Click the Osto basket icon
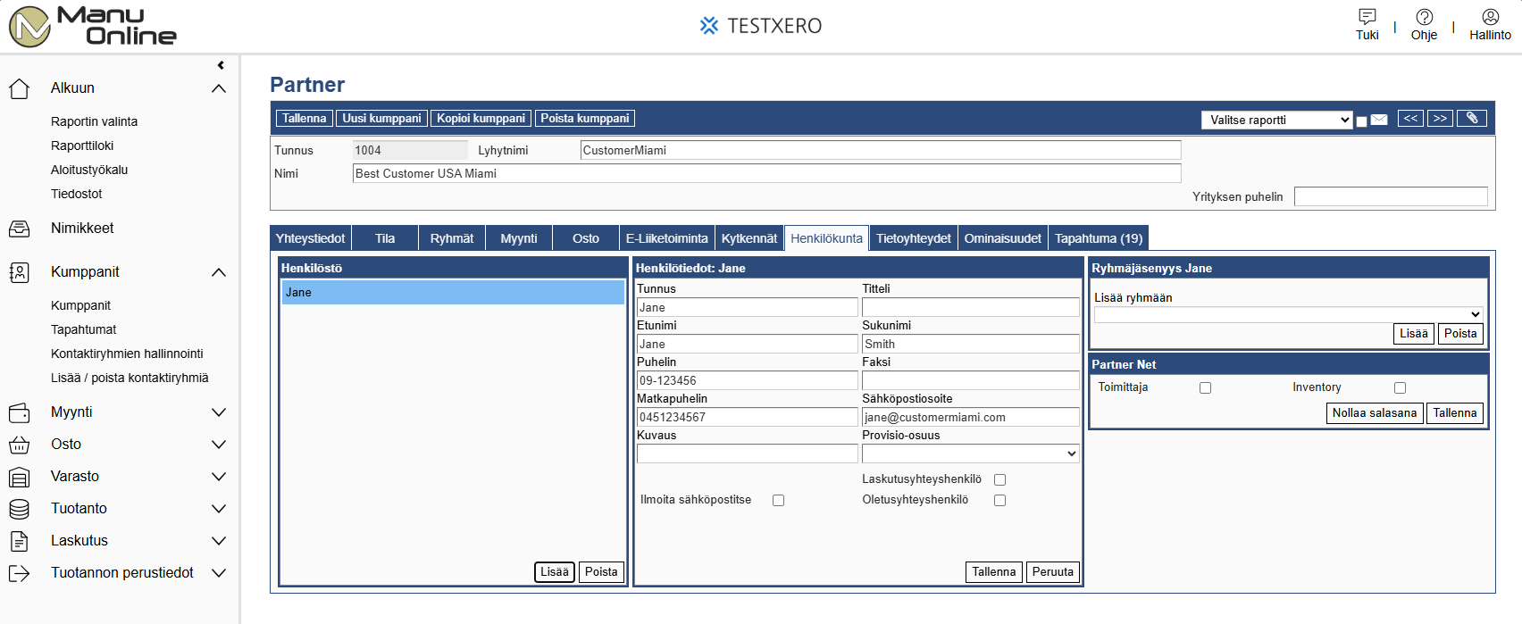The width and height of the screenshot is (1522, 624). pyautogui.click(x=19, y=445)
